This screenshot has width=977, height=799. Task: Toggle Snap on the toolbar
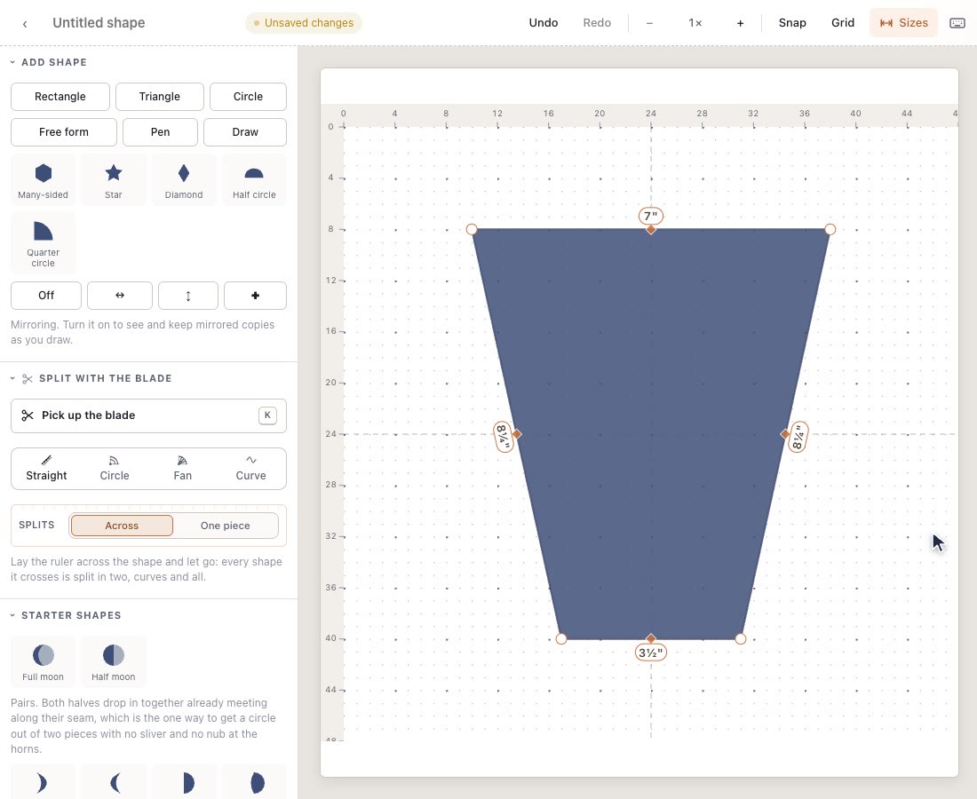pyautogui.click(x=792, y=23)
